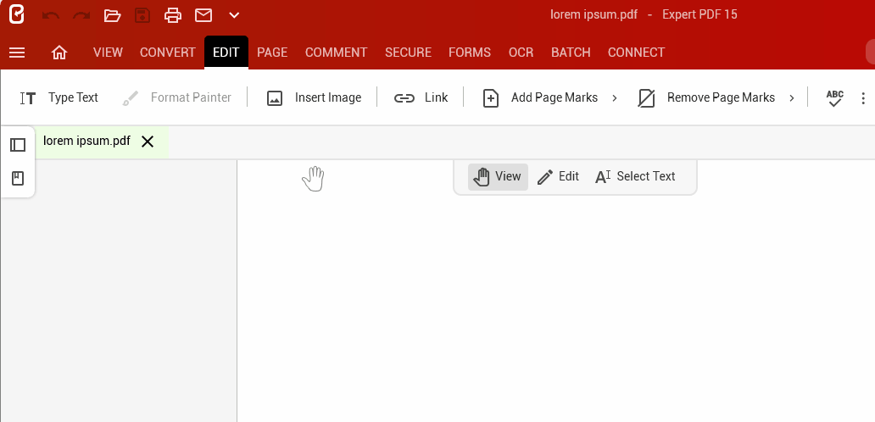Switch to the VIEW ribbon tab

[x=108, y=53]
